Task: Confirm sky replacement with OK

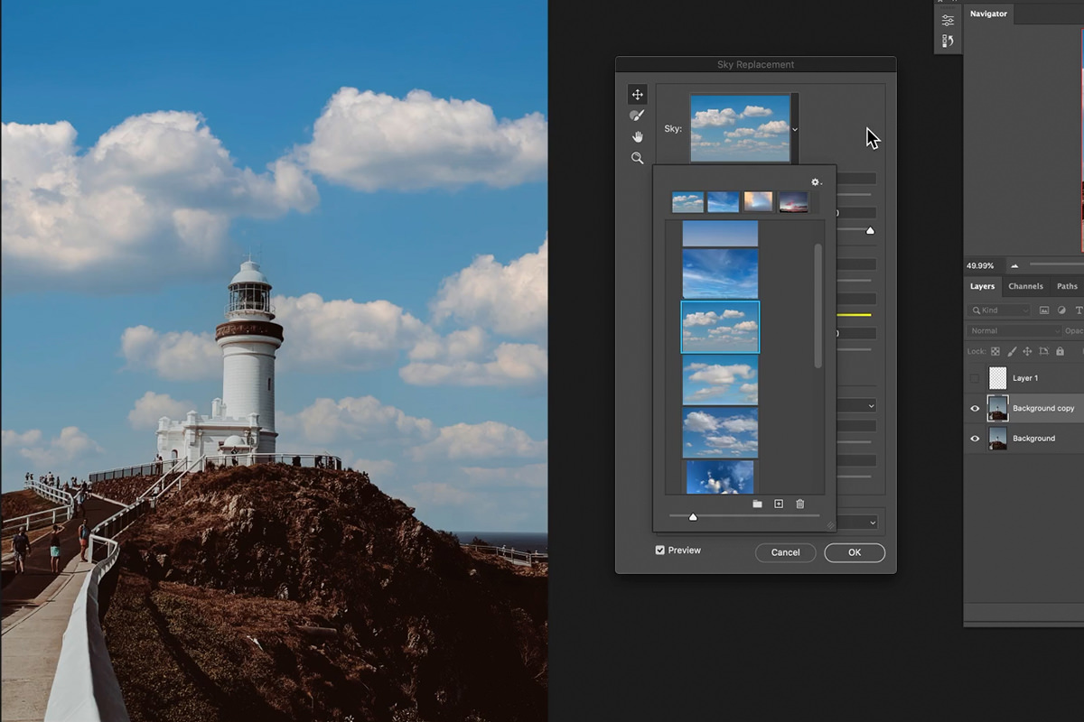Action: [854, 552]
